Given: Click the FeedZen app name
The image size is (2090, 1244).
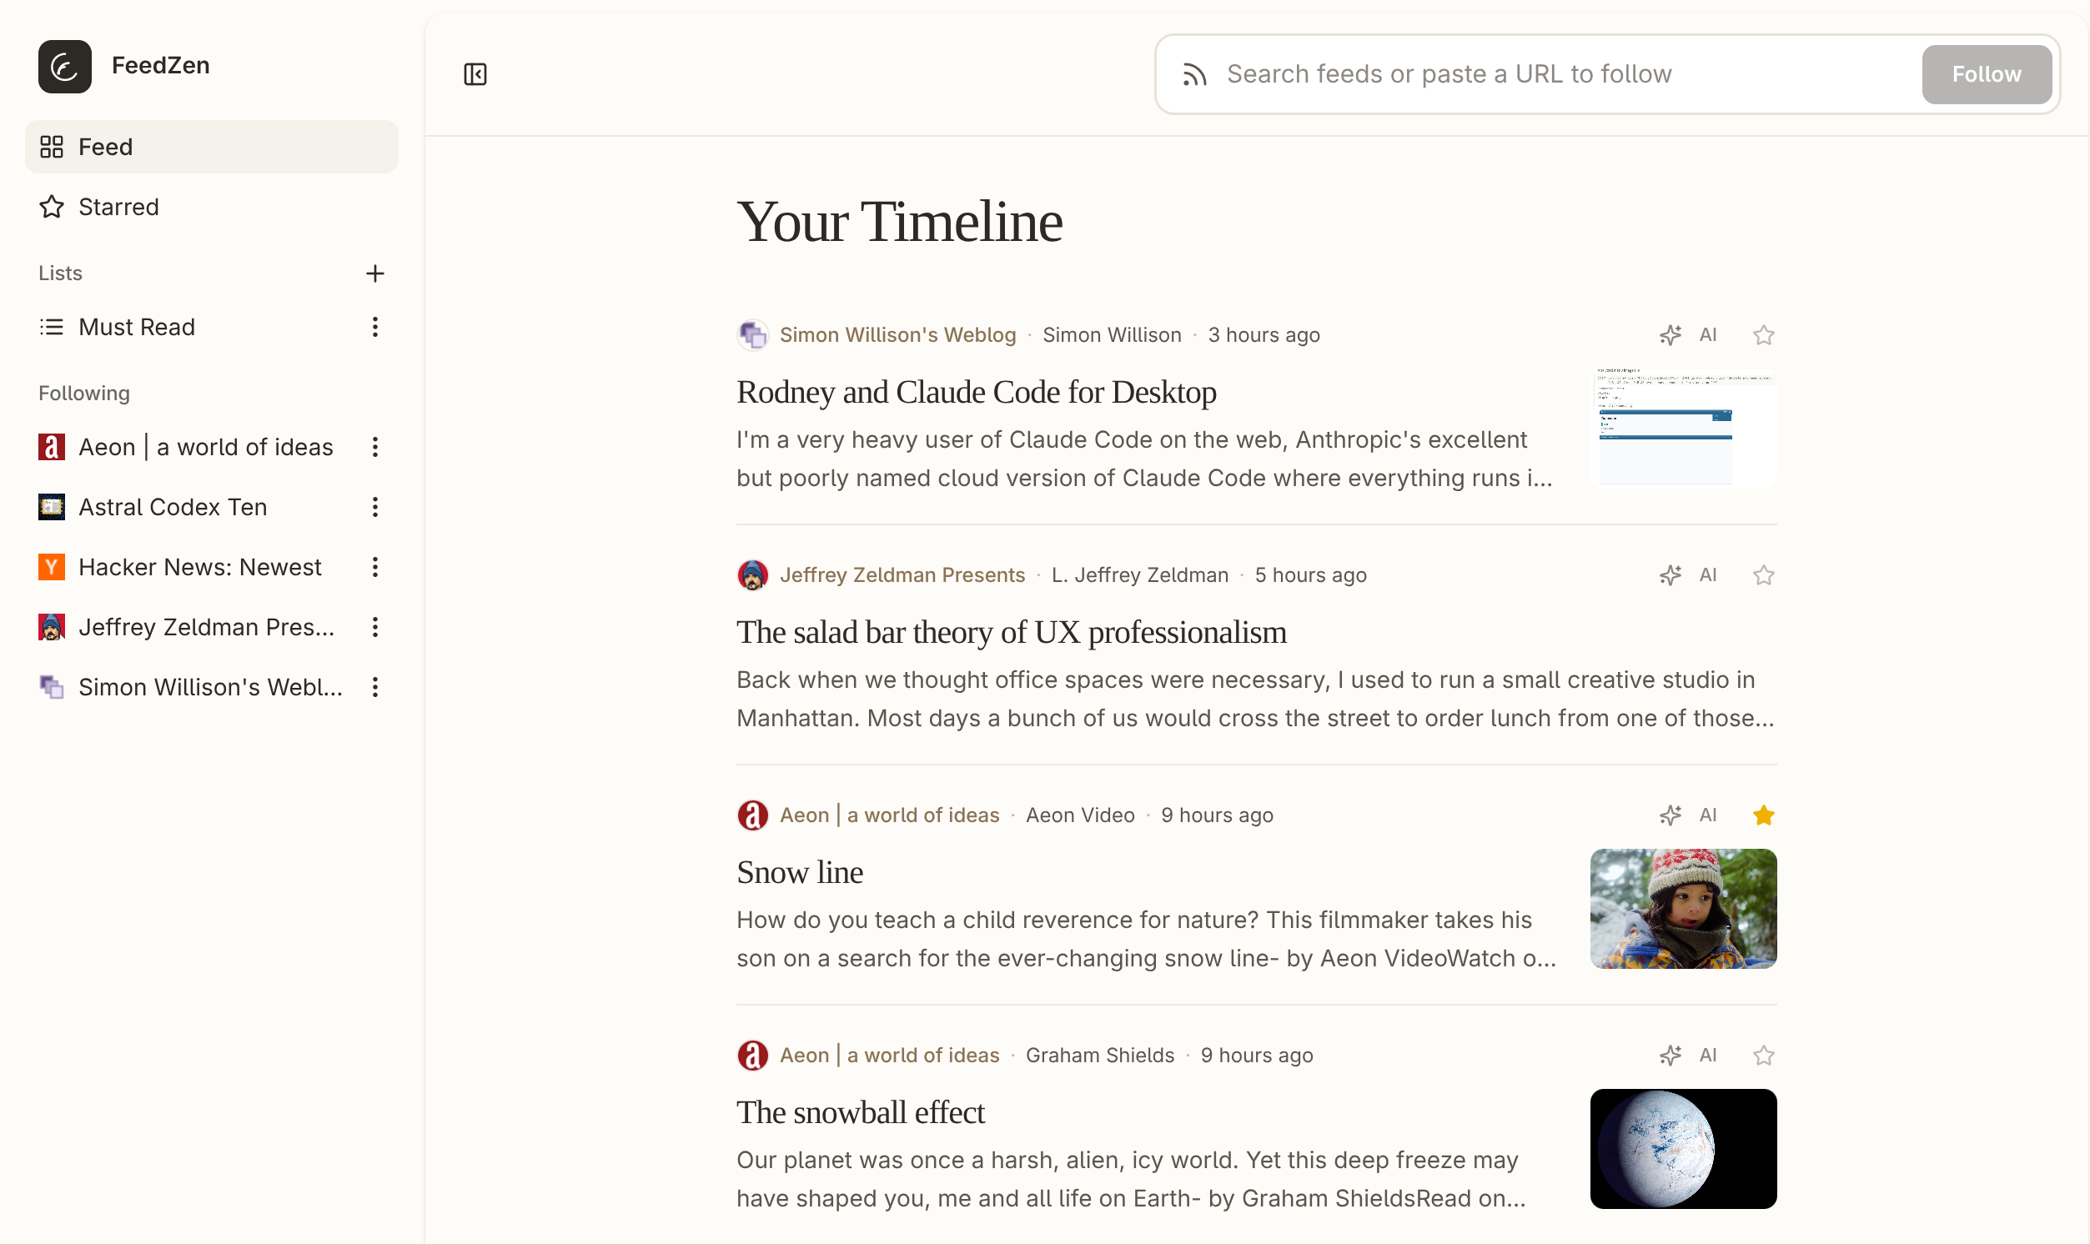Looking at the screenshot, I should (161, 65).
